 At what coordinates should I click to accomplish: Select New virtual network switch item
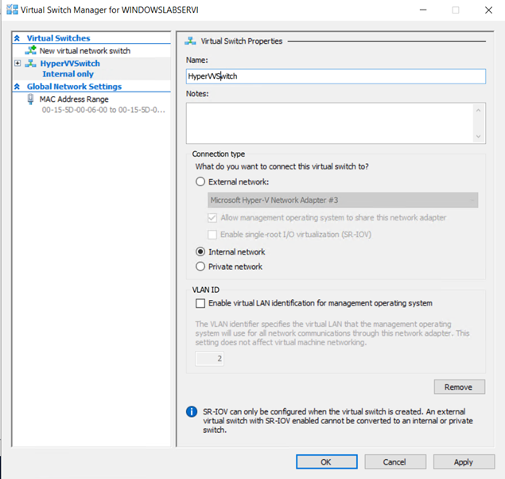85,51
